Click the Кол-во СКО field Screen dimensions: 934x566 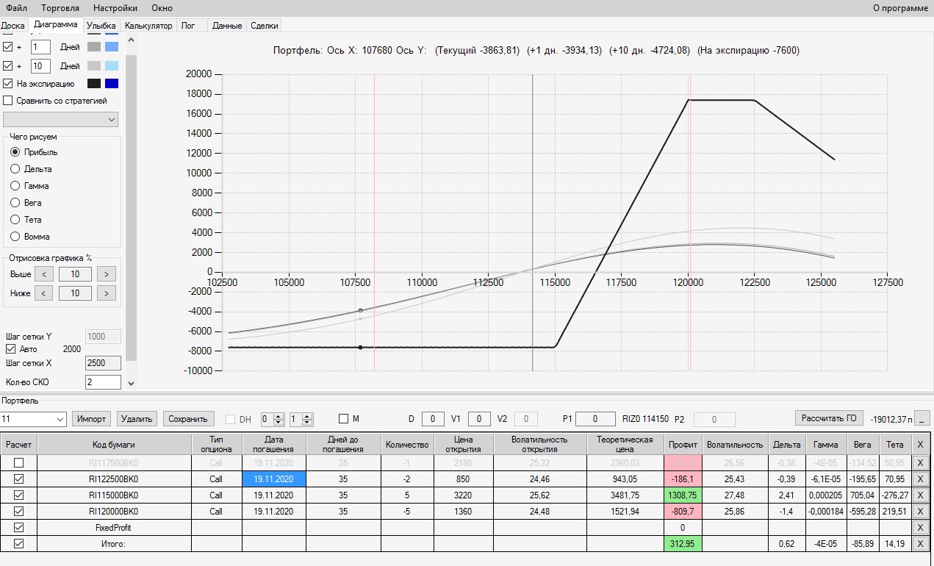(x=103, y=382)
